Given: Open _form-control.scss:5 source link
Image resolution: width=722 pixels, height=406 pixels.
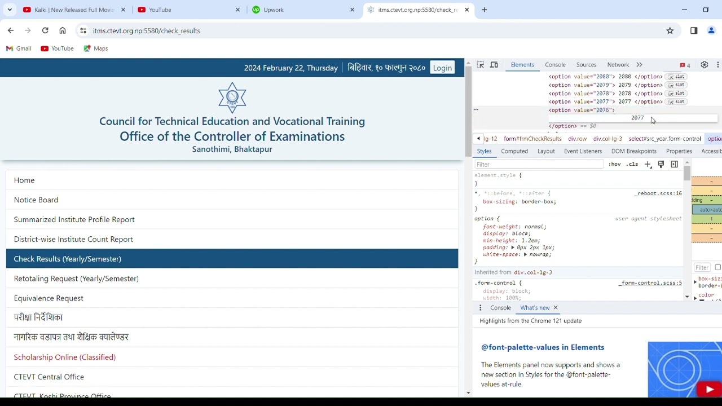Looking at the screenshot, I should coord(650,283).
